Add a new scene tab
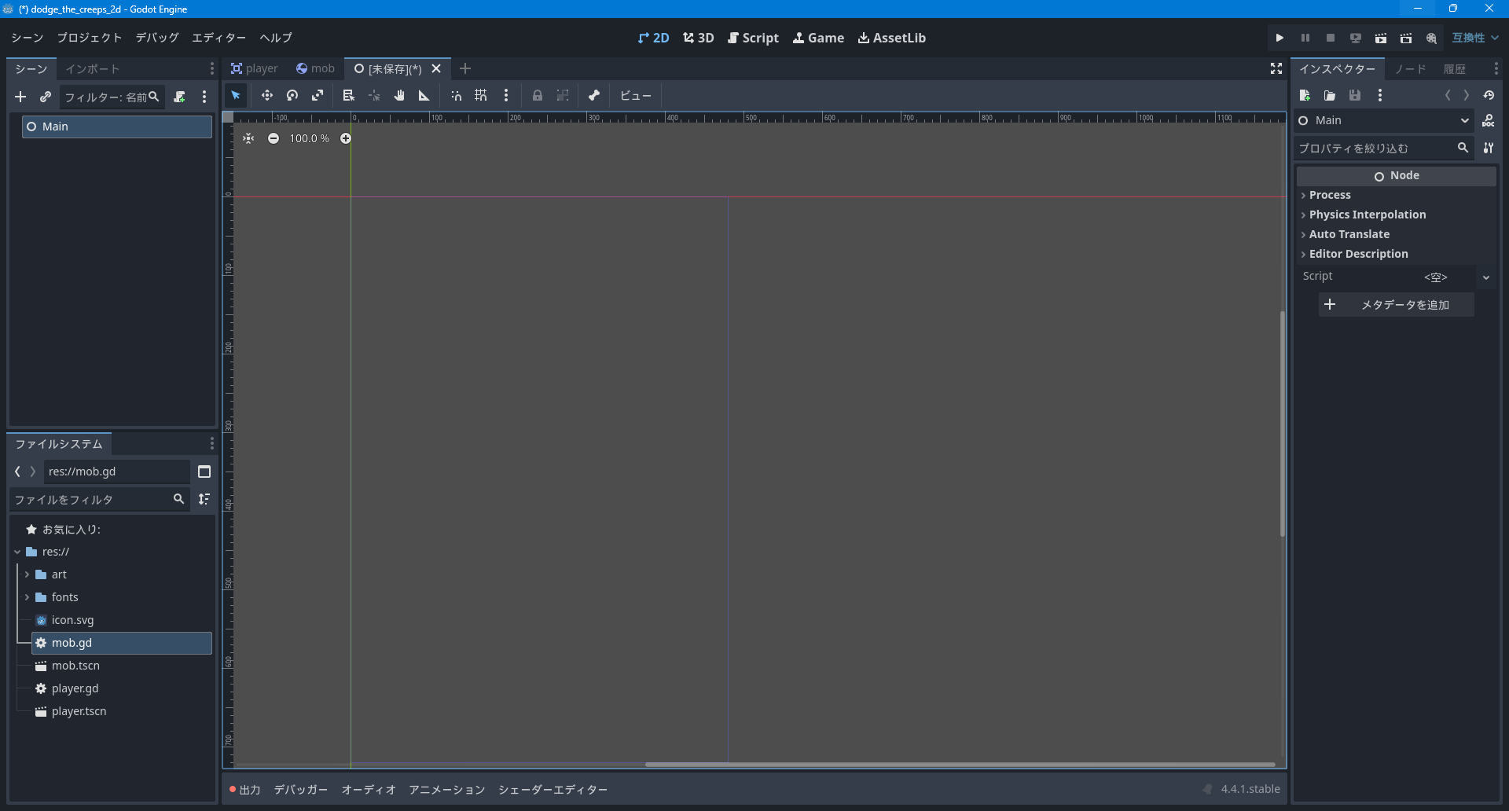Screen dimensions: 1509x811 pyautogui.click(x=465, y=69)
